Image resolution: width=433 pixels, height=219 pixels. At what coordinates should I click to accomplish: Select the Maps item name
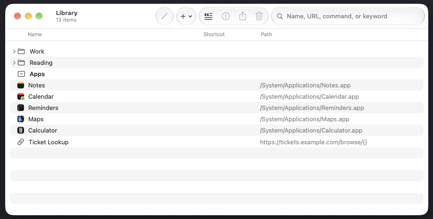pos(36,119)
